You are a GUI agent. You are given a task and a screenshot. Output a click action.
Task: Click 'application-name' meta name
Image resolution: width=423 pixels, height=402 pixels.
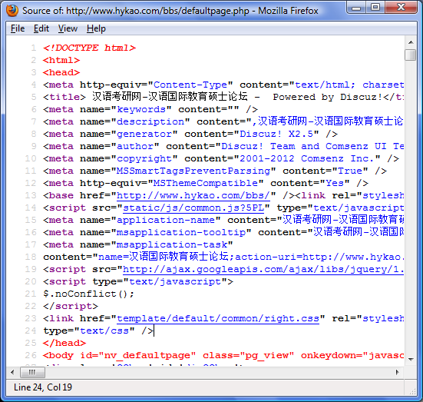pyautogui.click(x=166, y=220)
